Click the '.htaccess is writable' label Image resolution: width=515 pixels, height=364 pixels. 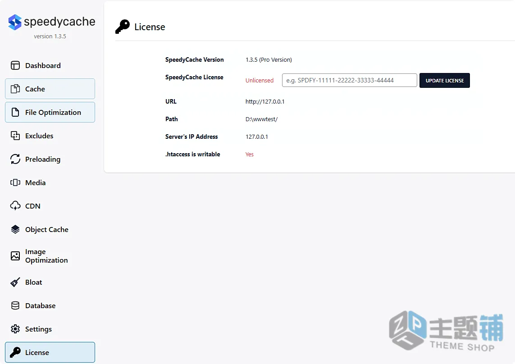point(192,155)
